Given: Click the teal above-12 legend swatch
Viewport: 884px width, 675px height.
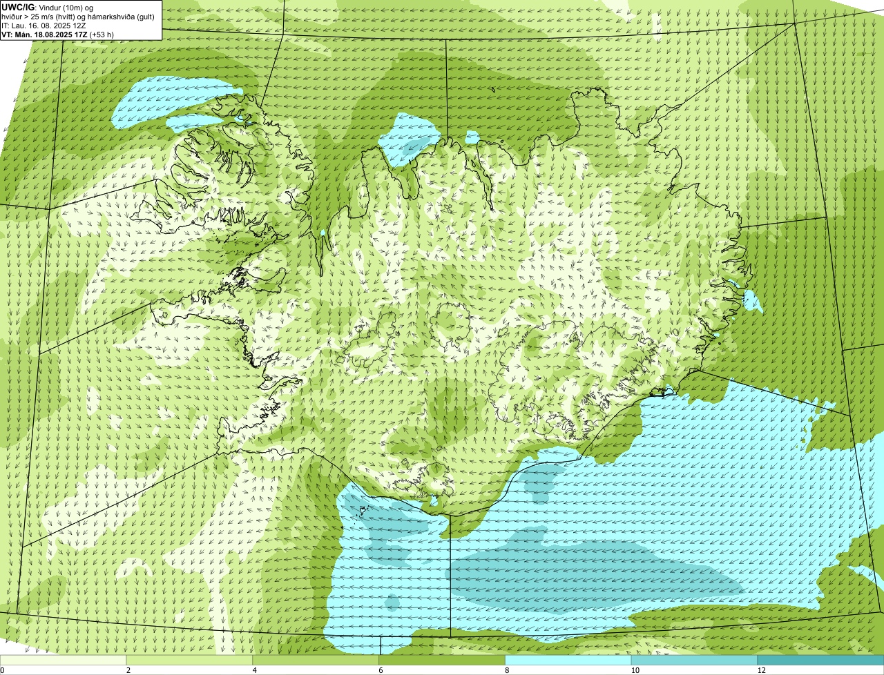Looking at the screenshot, I should pyautogui.click(x=821, y=661).
